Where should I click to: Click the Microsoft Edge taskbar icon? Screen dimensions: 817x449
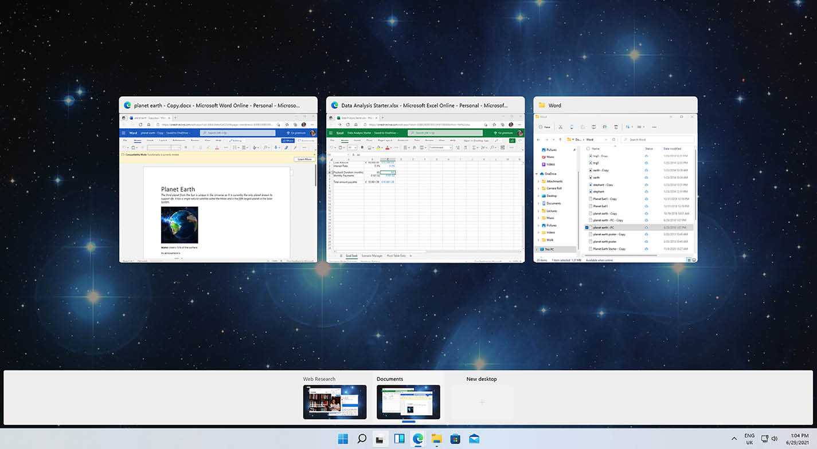click(418, 439)
